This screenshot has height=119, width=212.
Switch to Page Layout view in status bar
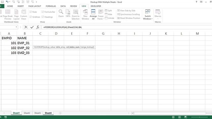click(x=180, y=117)
